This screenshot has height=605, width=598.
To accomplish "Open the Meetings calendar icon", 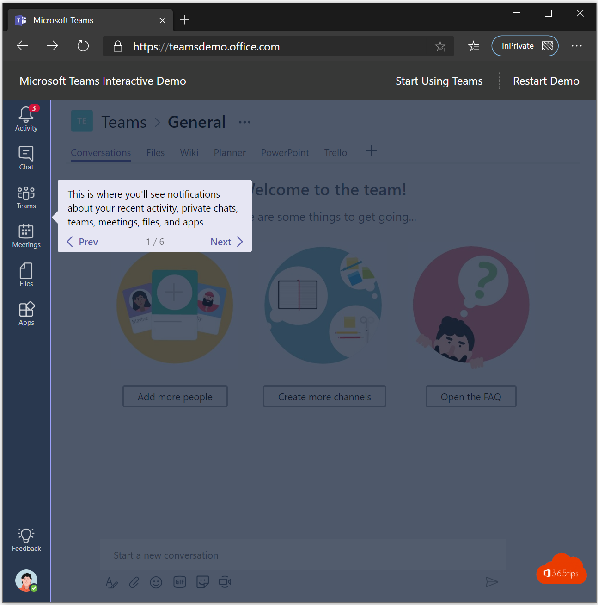I will (26, 236).
